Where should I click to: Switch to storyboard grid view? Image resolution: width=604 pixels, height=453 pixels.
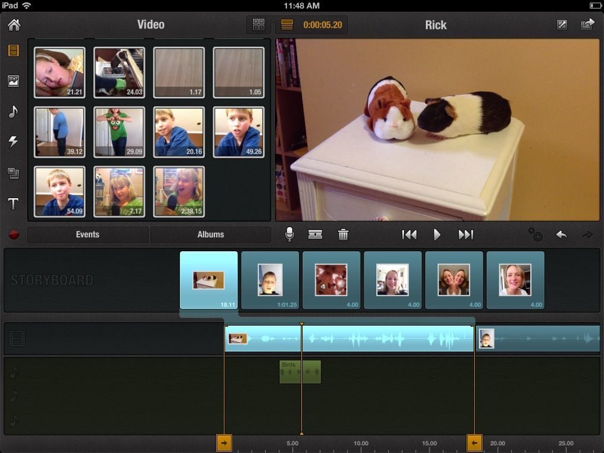pos(259,25)
